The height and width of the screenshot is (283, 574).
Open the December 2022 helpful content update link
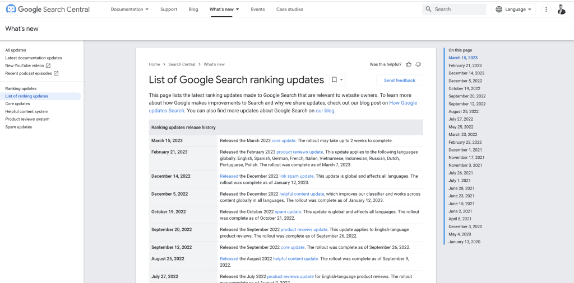coord(302,194)
